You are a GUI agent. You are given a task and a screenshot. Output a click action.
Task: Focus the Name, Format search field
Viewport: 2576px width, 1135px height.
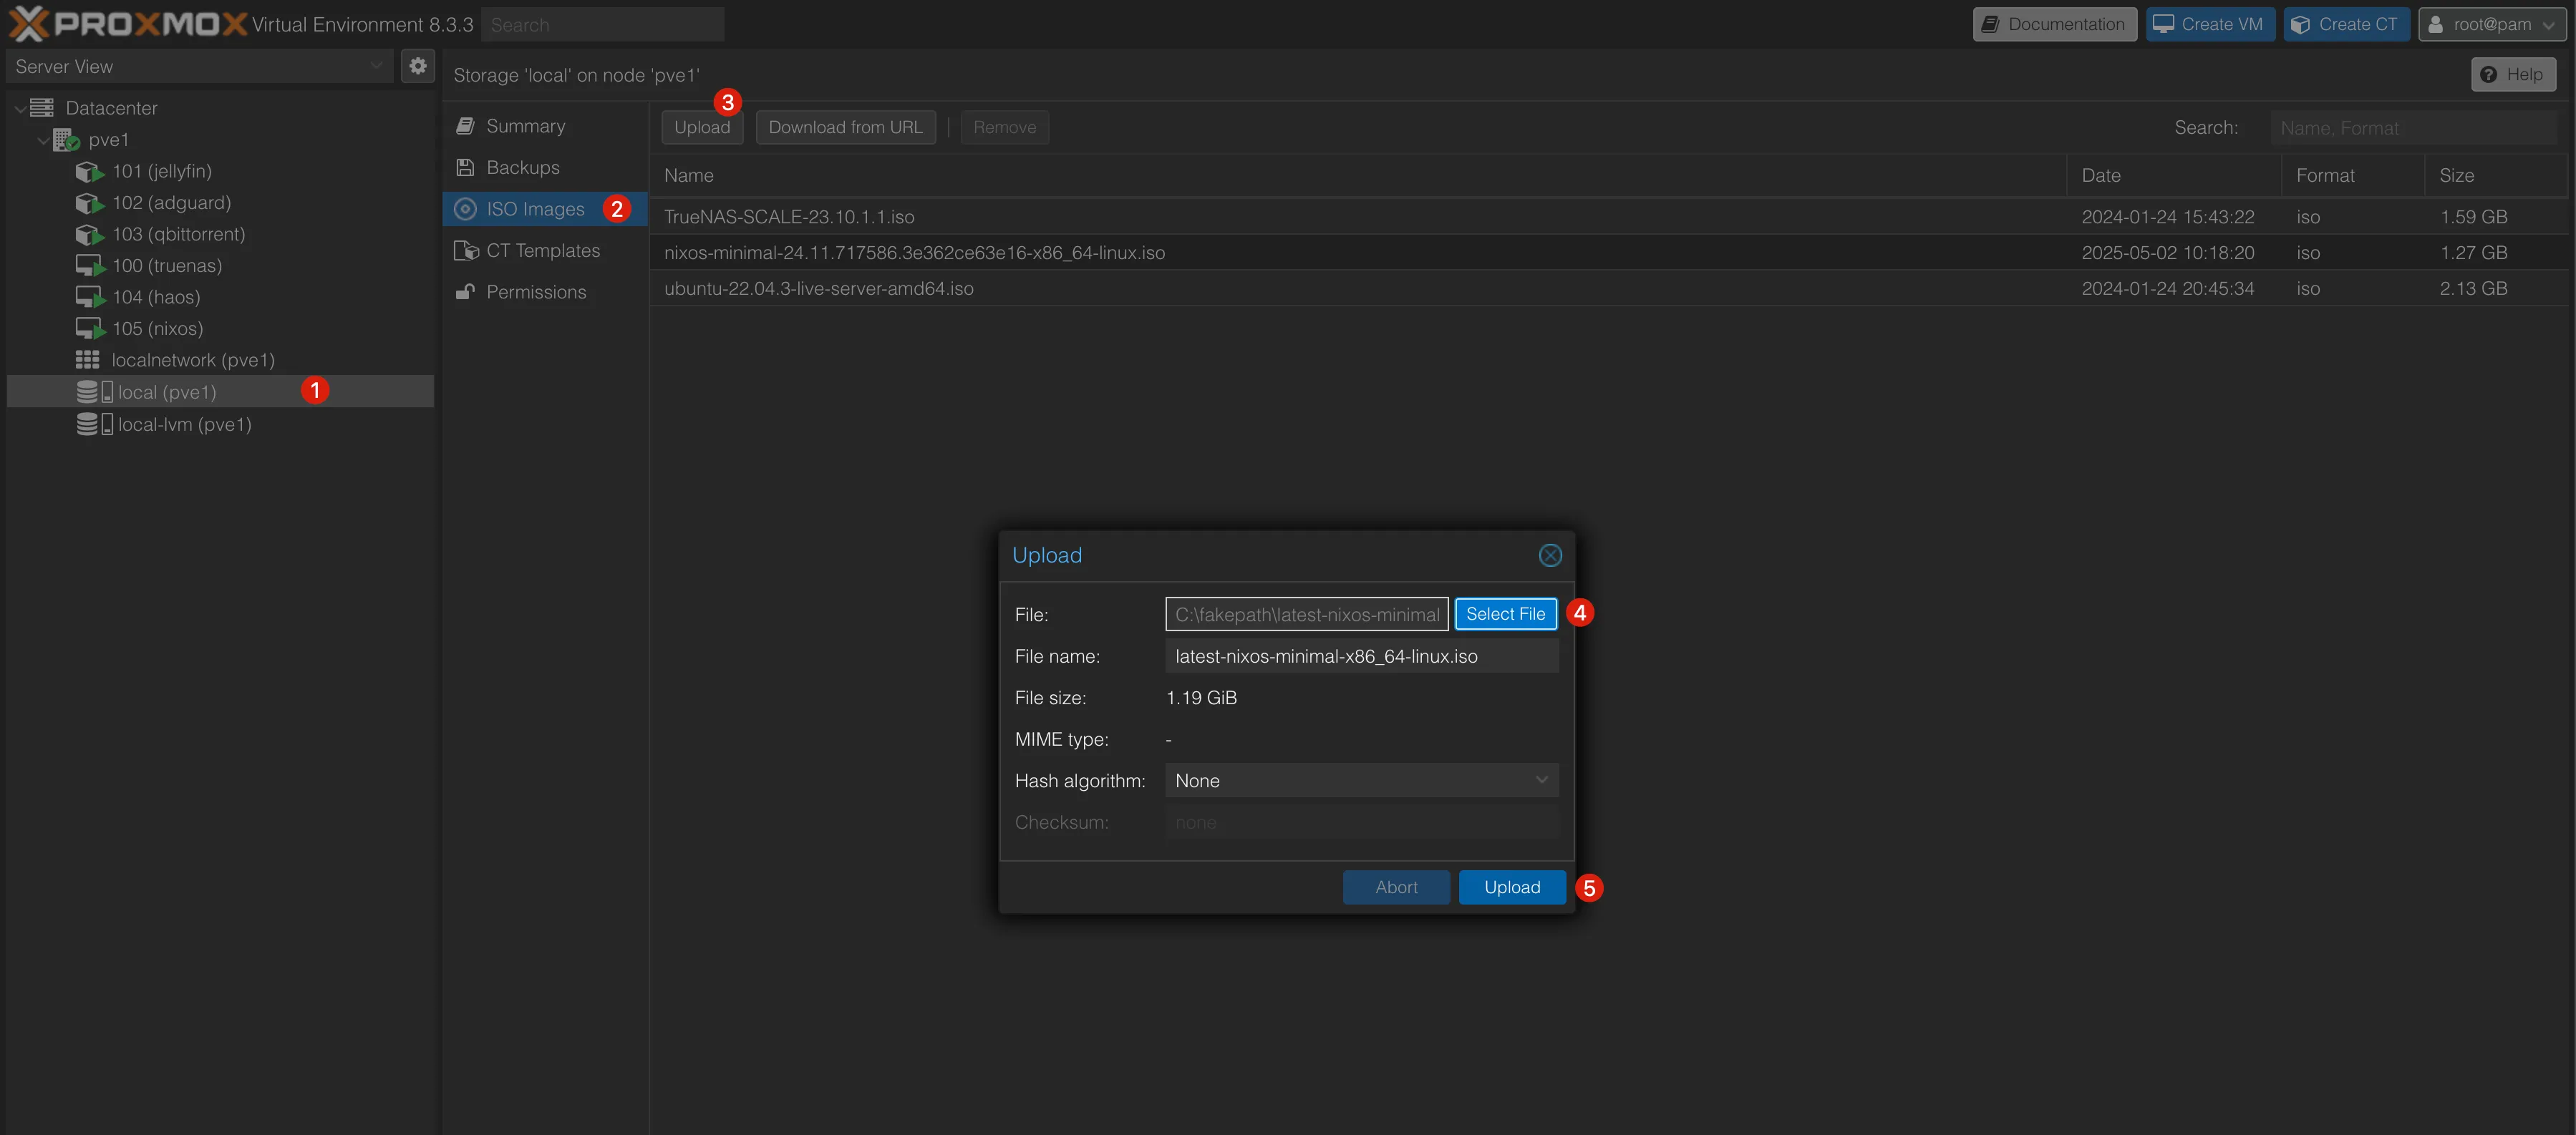tap(2413, 127)
